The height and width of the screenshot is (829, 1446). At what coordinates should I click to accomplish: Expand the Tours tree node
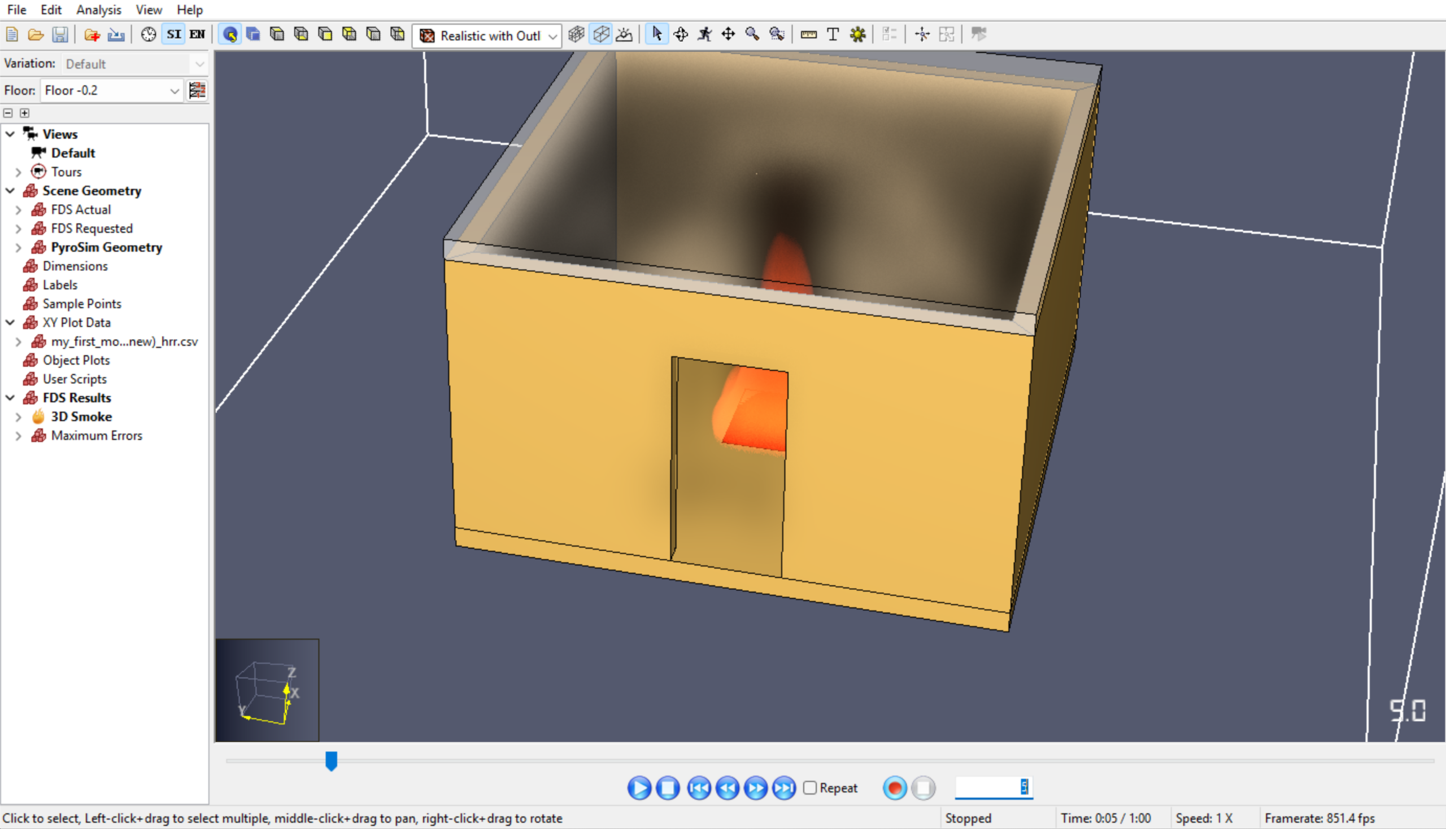tap(18, 172)
